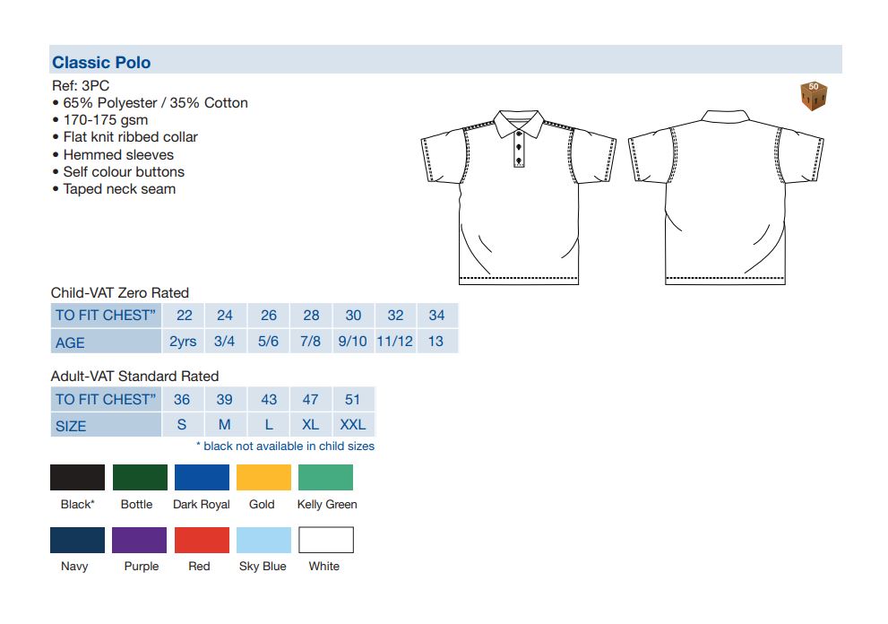Screen dimensions: 888x624
Task: Click the black not available footnote
Action: tap(285, 446)
